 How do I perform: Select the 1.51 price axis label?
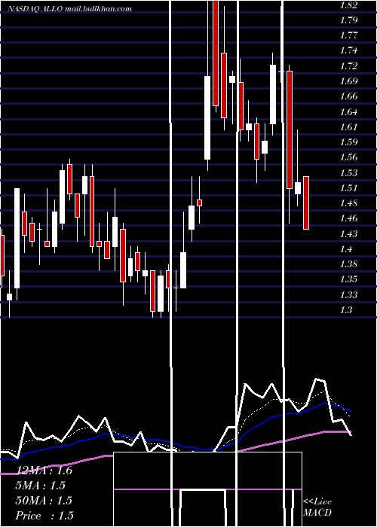[348, 188]
